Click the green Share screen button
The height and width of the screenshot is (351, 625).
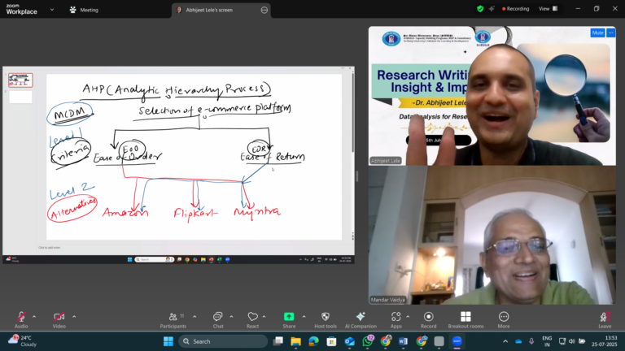coord(289,320)
